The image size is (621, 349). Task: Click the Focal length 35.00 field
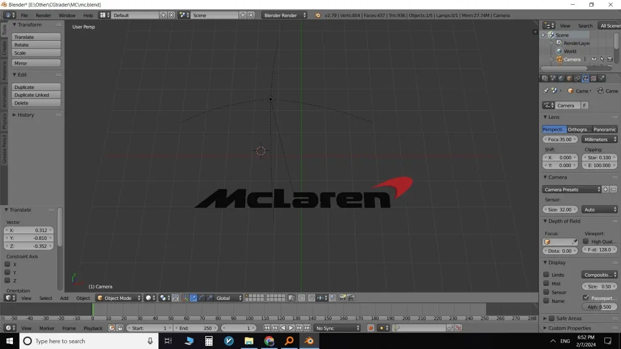pos(560,139)
